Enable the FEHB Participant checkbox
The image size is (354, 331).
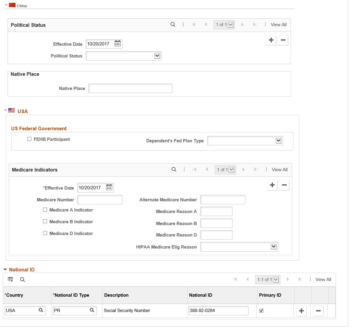point(29,139)
